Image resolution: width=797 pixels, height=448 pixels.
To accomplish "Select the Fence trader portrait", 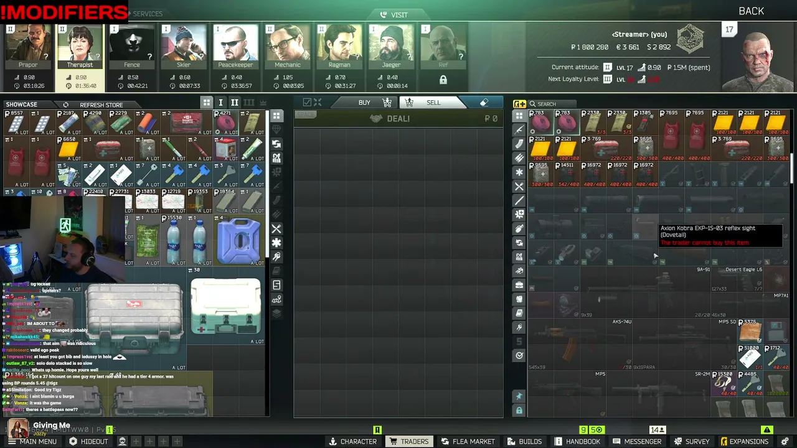I will point(132,47).
